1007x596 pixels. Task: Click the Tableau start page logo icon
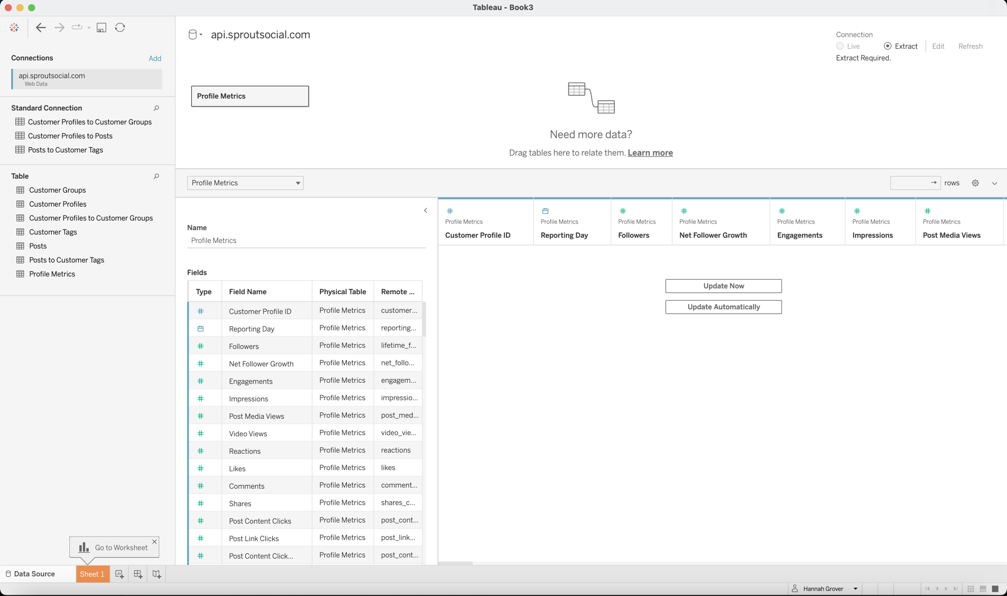[x=15, y=27]
